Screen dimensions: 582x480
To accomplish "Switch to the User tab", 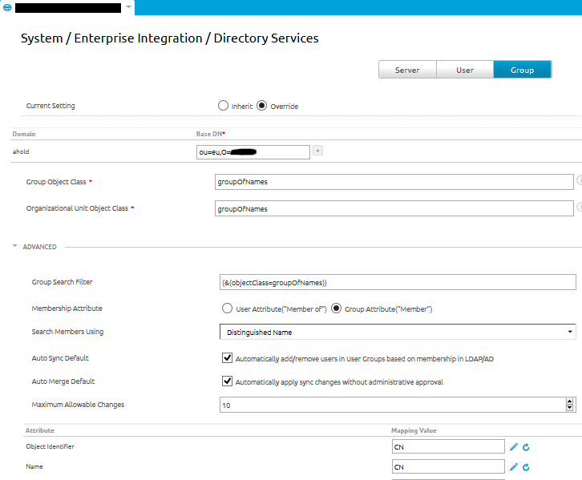I will (465, 70).
